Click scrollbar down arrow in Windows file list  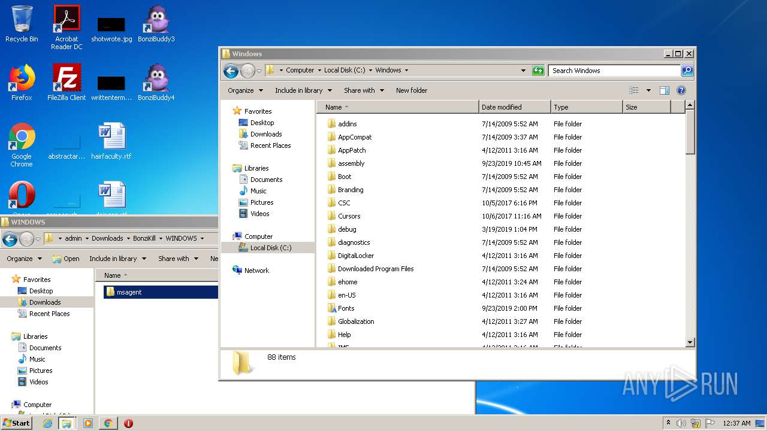pos(690,342)
